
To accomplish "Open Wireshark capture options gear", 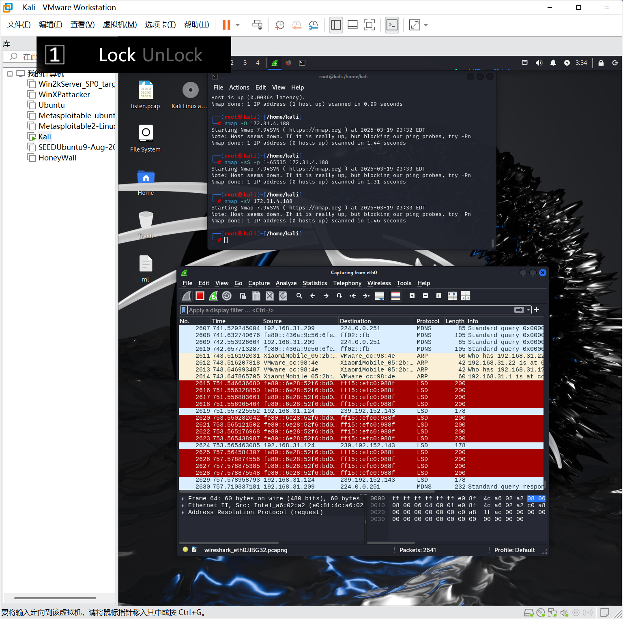I will tap(227, 296).
